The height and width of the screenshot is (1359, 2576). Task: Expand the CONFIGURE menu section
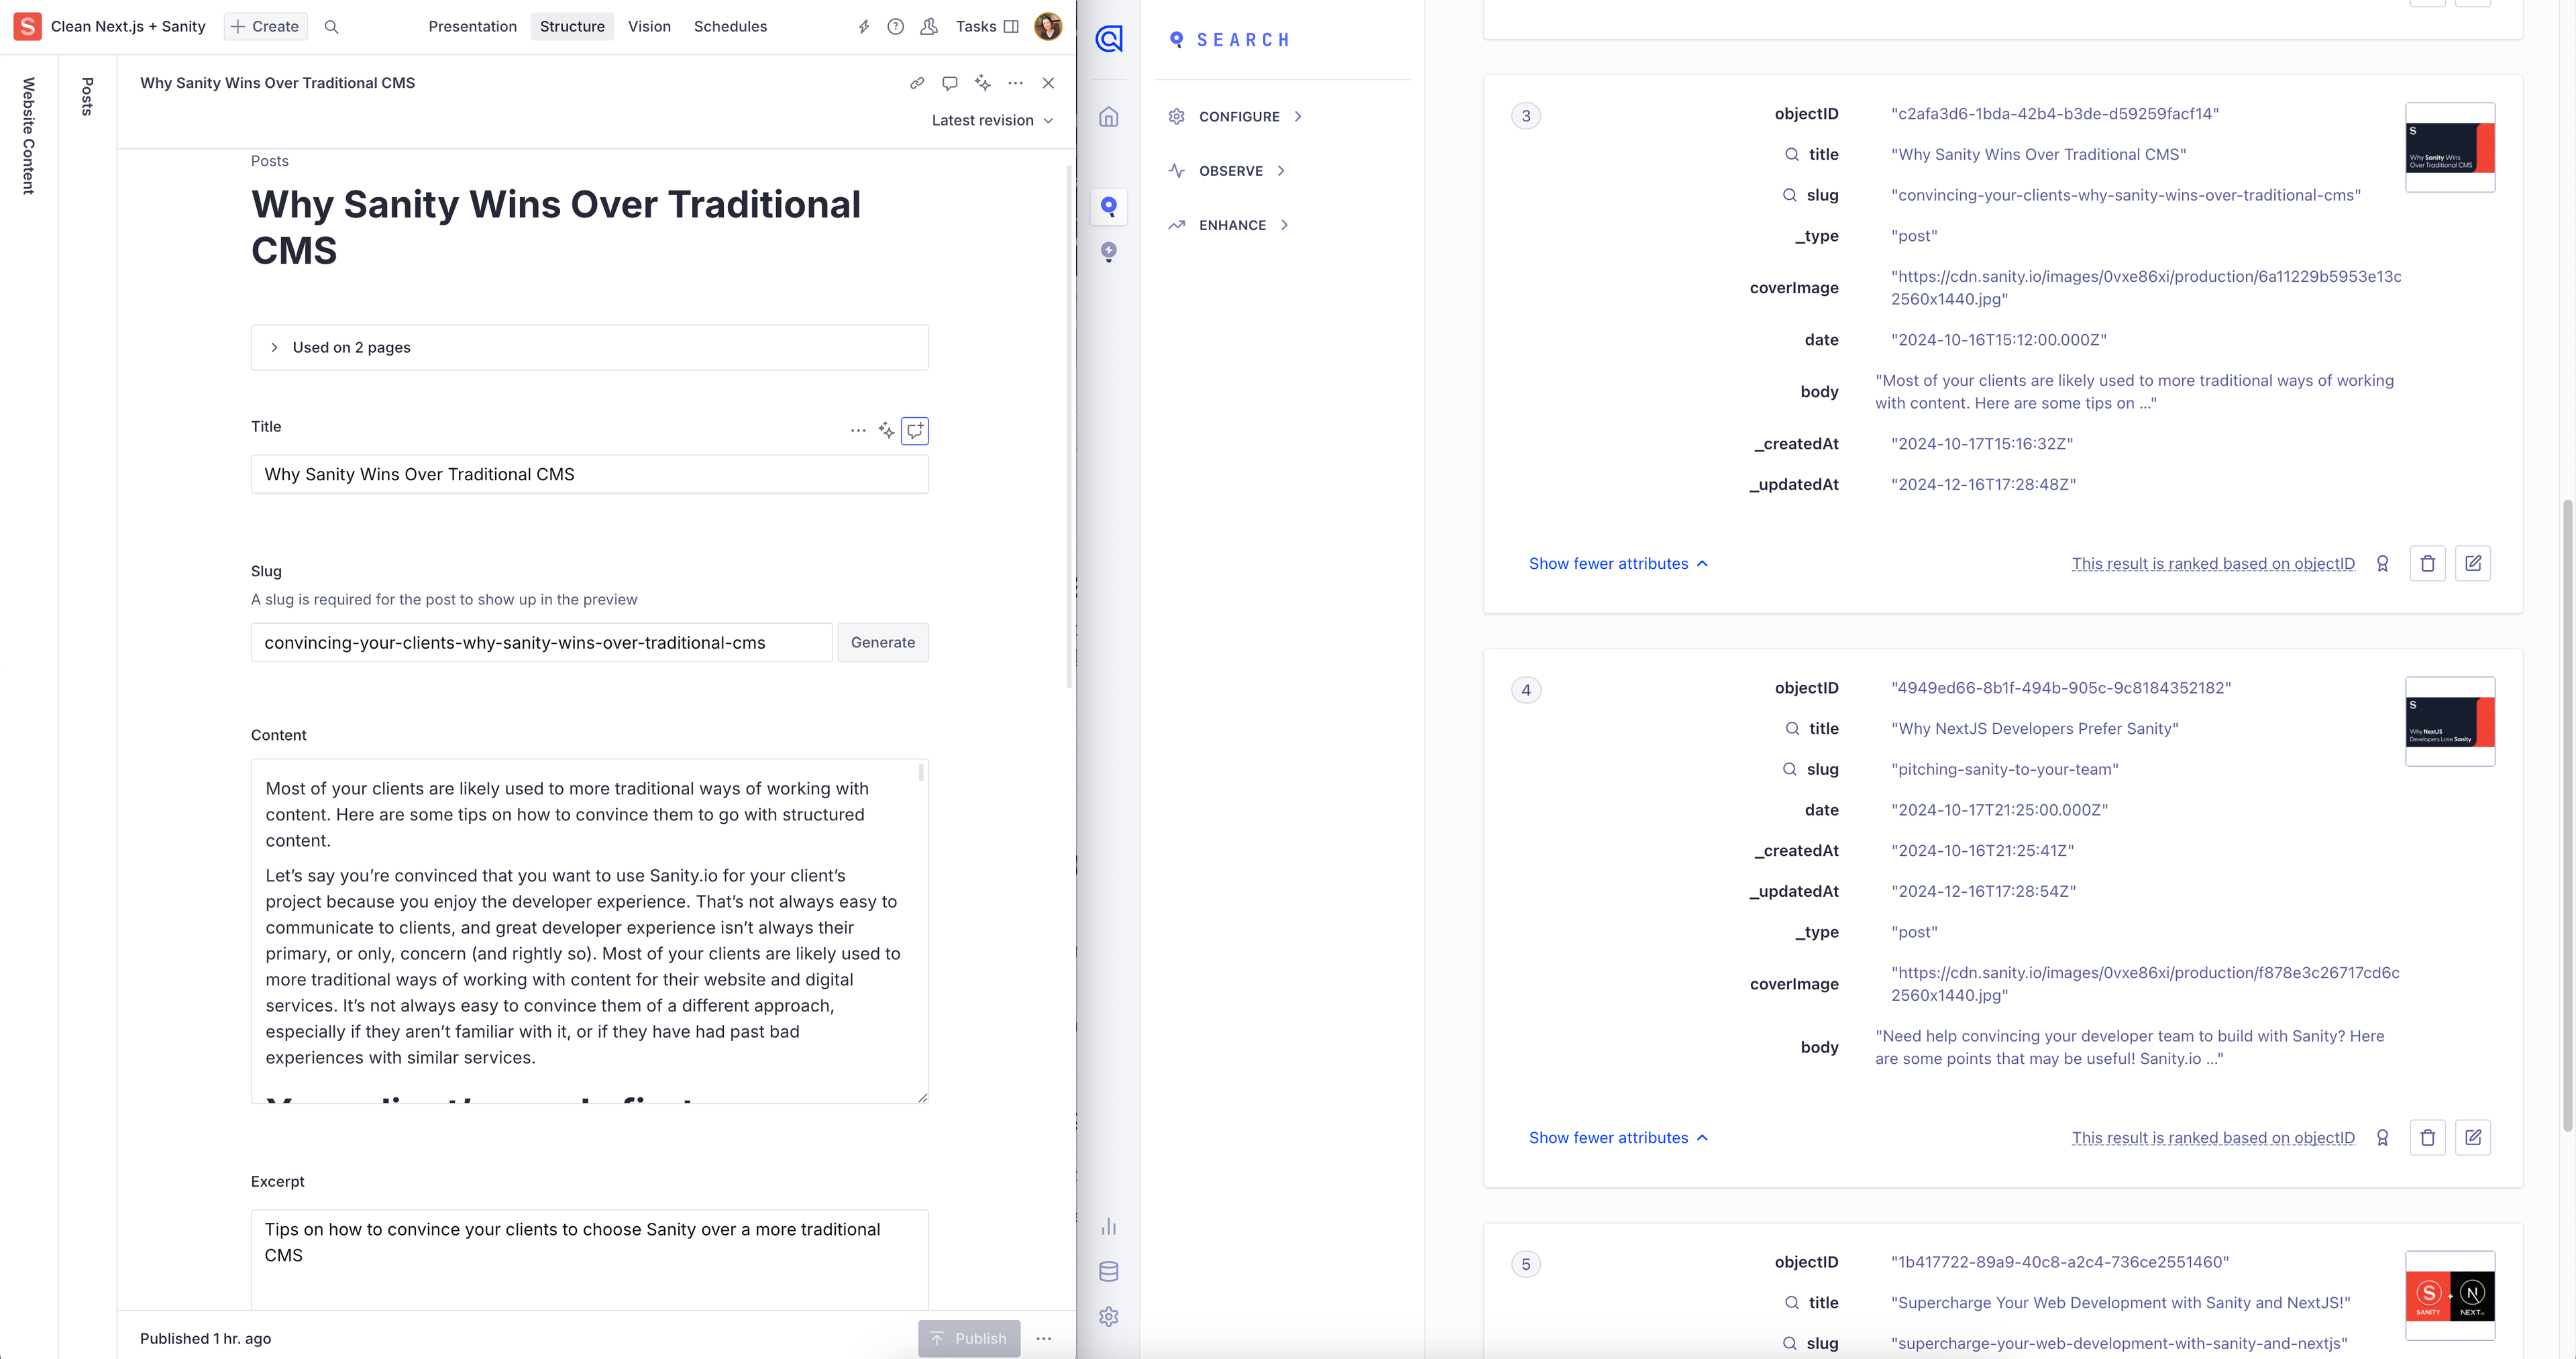(1238, 117)
